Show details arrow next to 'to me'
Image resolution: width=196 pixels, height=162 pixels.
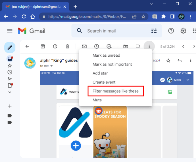pos(51,66)
